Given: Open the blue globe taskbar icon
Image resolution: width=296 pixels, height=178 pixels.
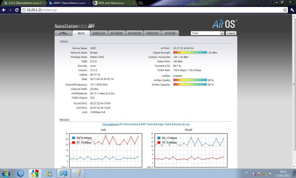Looking at the screenshot, I should click(20, 173).
